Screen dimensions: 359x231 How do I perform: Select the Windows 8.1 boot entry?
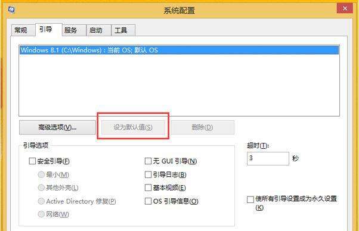[x=179, y=50]
